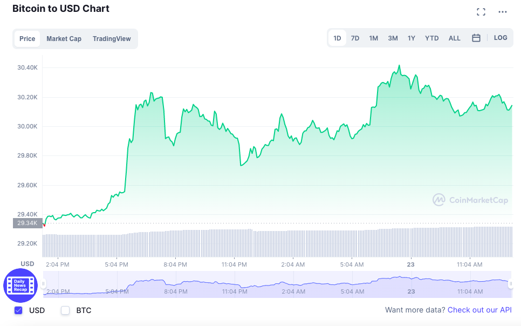Select the Price tab
This screenshot has height=326, width=521.
tap(28, 38)
